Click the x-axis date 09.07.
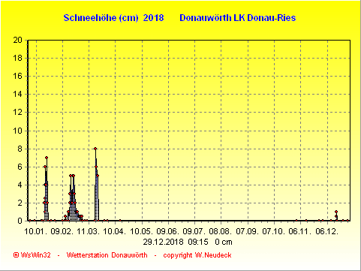 coord(194,231)
